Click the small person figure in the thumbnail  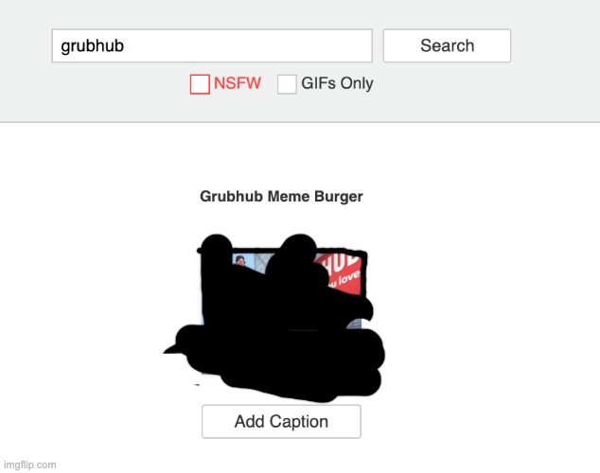point(239,261)
